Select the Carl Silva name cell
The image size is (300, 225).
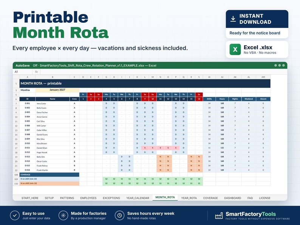coord(53,121)
